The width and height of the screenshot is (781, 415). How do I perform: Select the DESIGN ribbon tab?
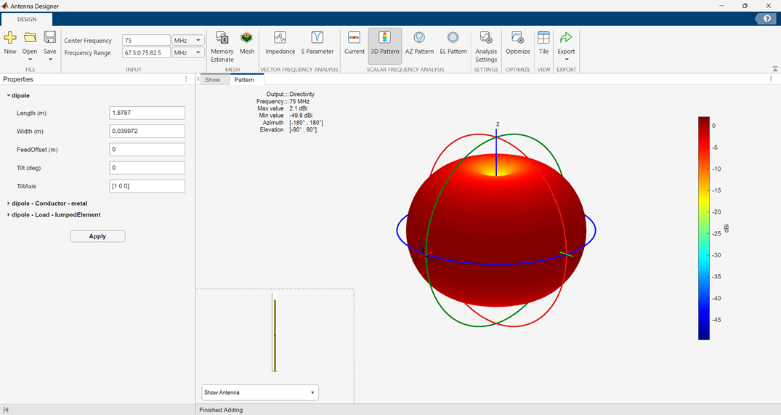click(26, 19)
